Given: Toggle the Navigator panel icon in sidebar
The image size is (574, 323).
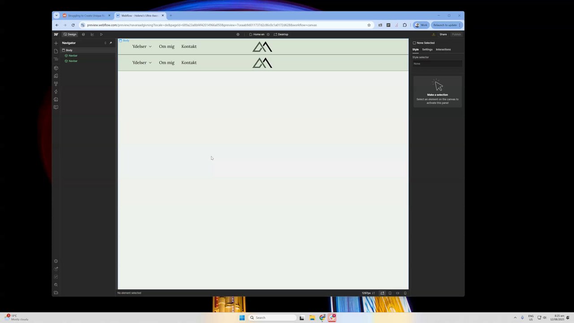Looking at the screenshot, I should coord(56,59).
